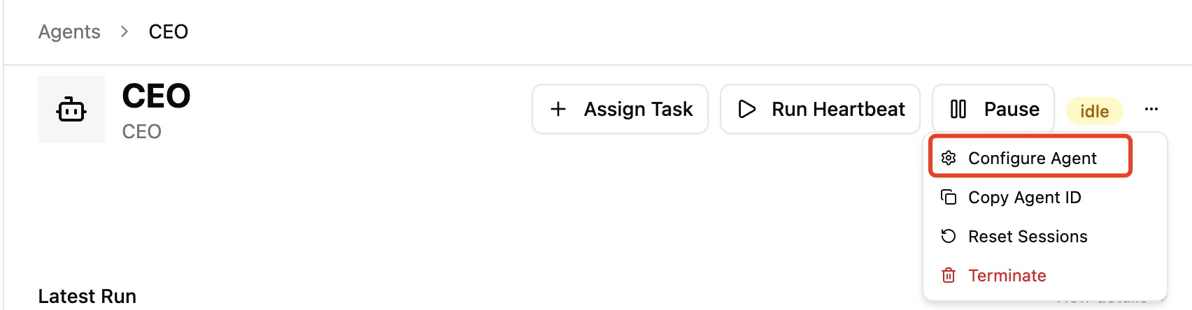1192x310 pixels.
Task: Click the play triangle icon for Run Heartbeat
Action: tap(747, 109)
